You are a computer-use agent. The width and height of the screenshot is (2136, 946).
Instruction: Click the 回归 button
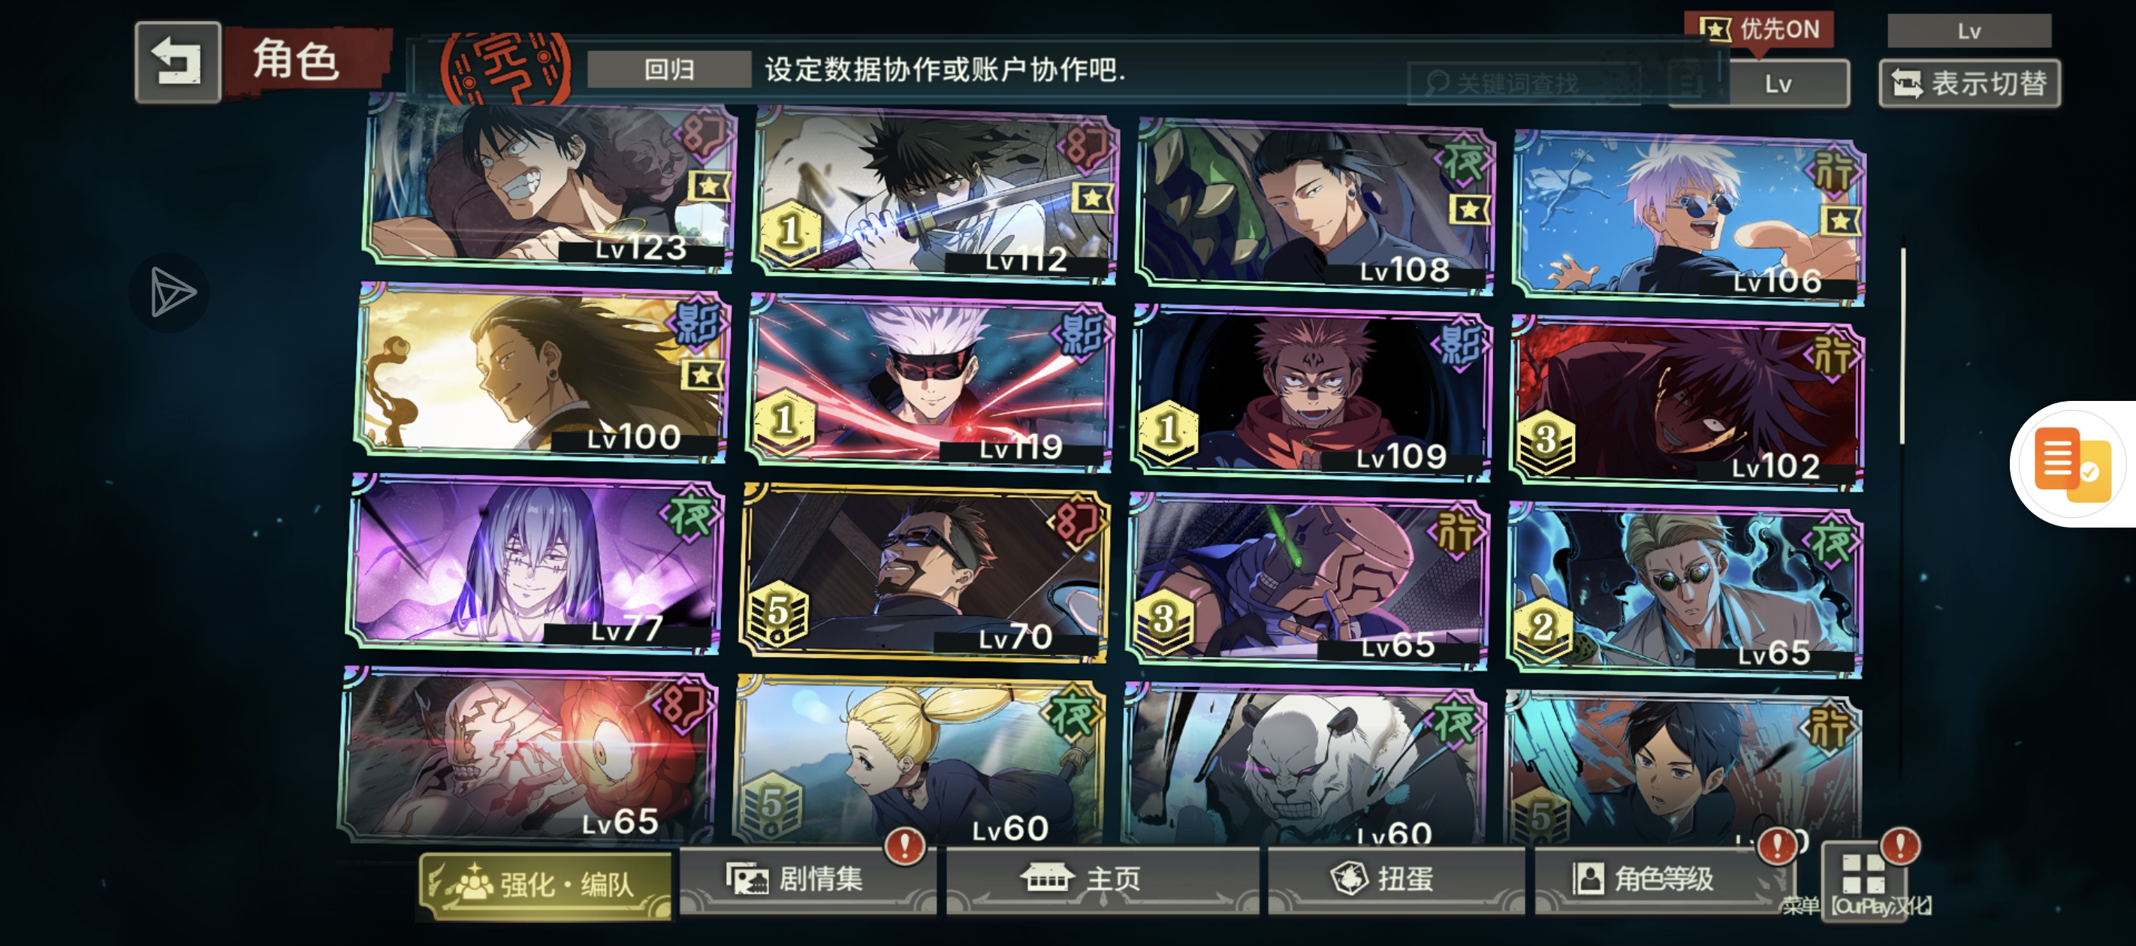click(669, 70)
